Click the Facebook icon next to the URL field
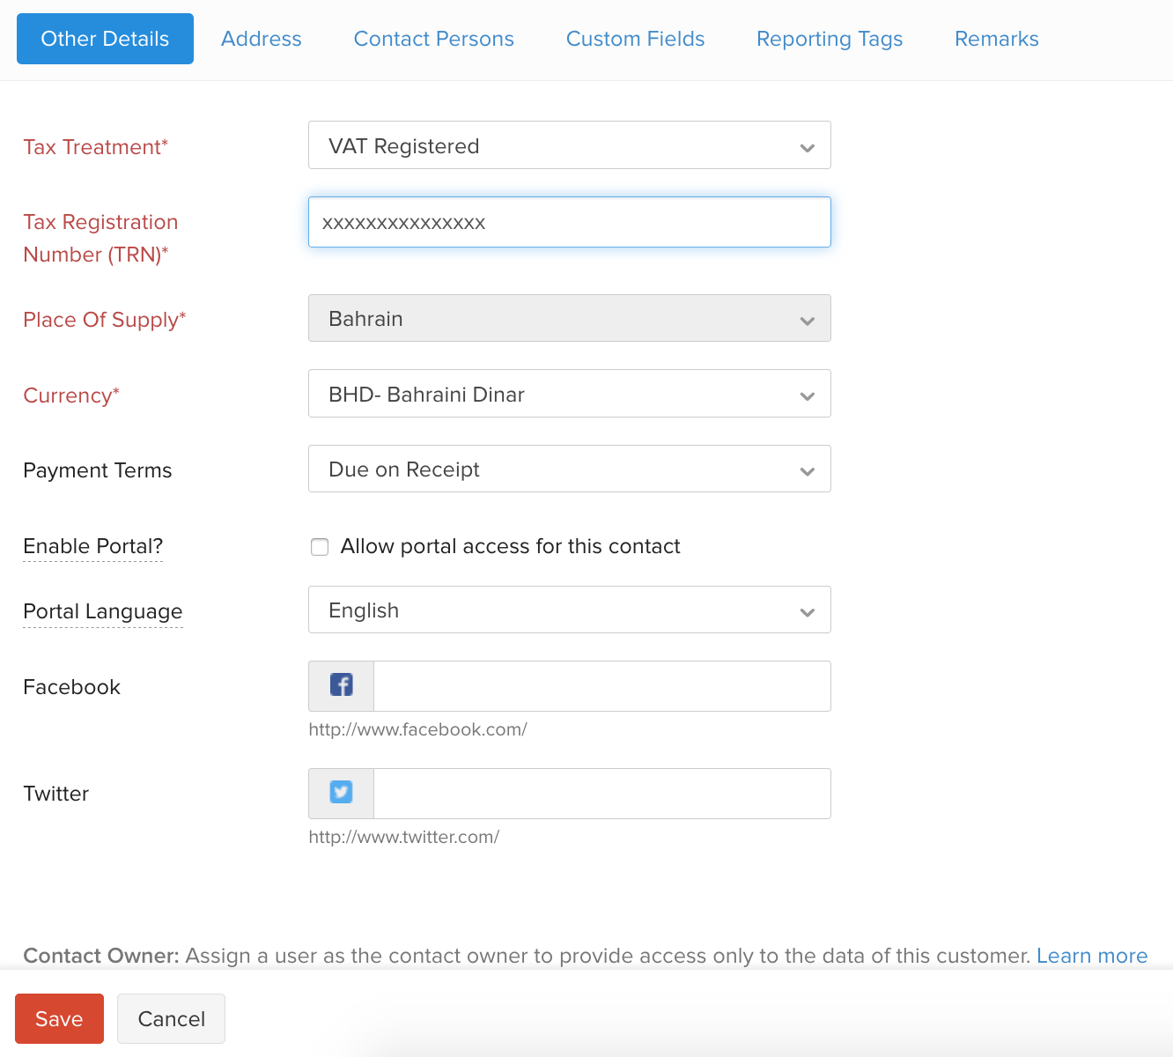This screenshot has height=1057, width=1173. tap(340, 684)
